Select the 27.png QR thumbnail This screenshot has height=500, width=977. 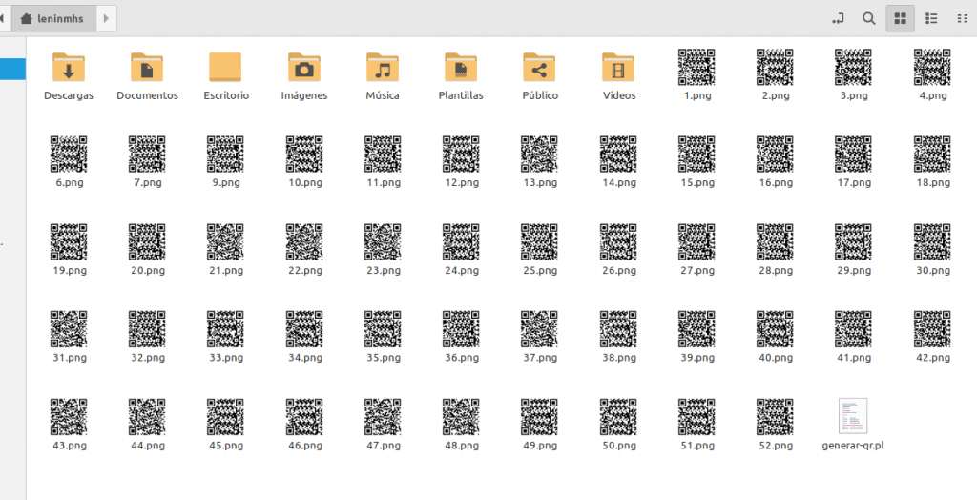[x=696, y=242]
